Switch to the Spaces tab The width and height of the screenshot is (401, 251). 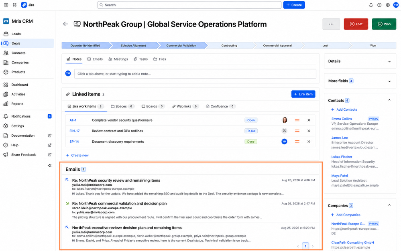122,106
